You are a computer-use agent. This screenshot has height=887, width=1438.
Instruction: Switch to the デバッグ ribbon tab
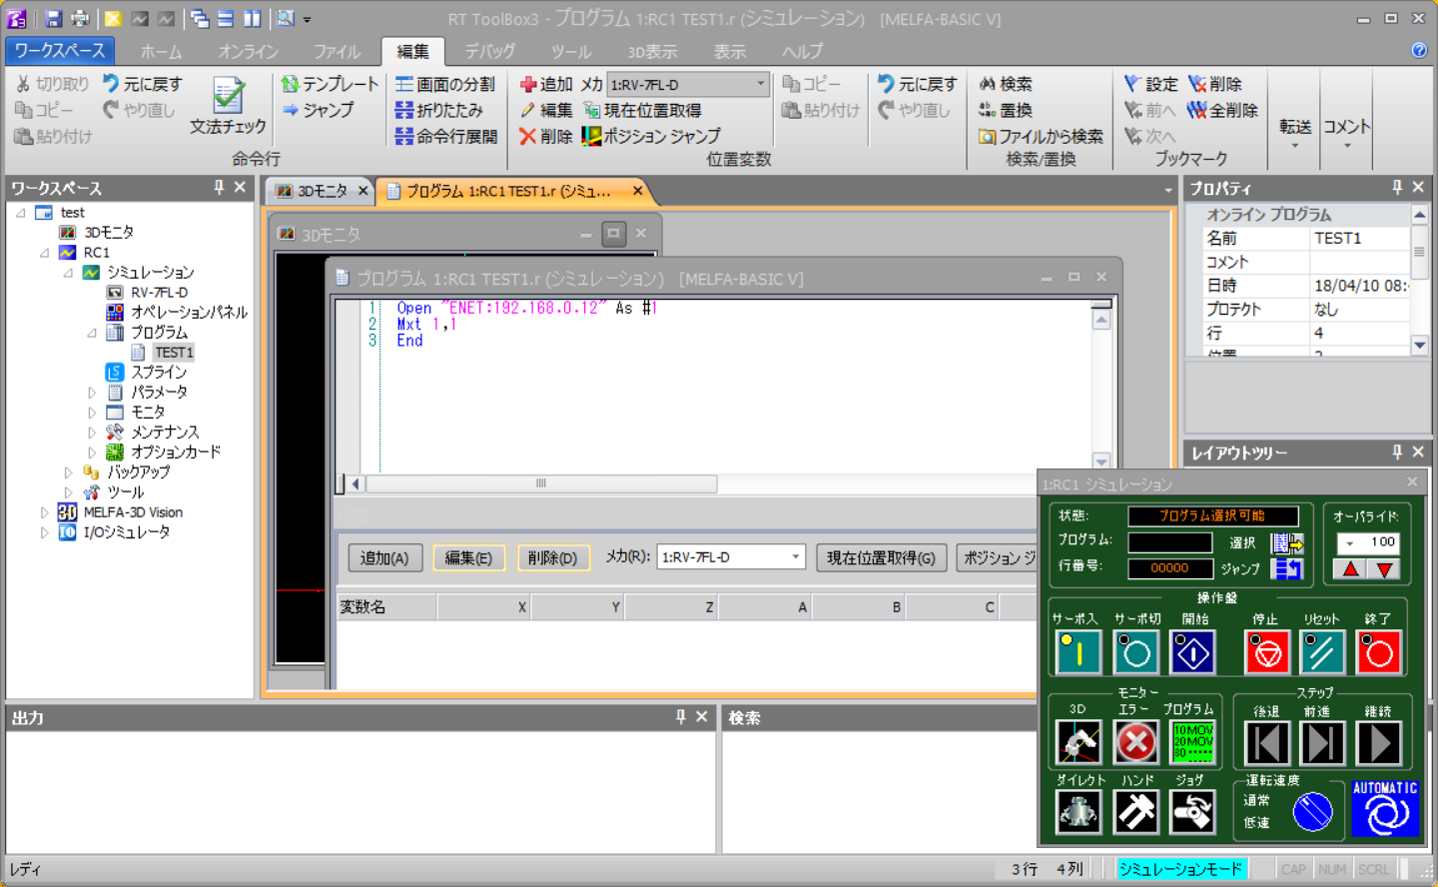pos(489,51)
